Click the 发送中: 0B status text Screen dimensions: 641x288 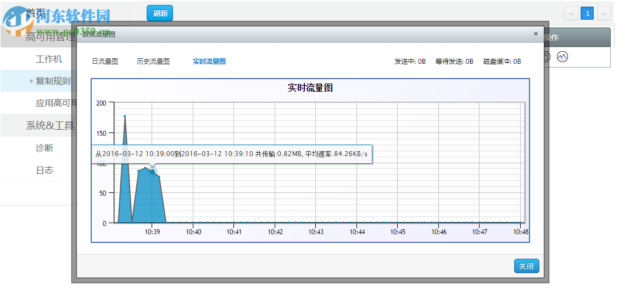point(410,62)
